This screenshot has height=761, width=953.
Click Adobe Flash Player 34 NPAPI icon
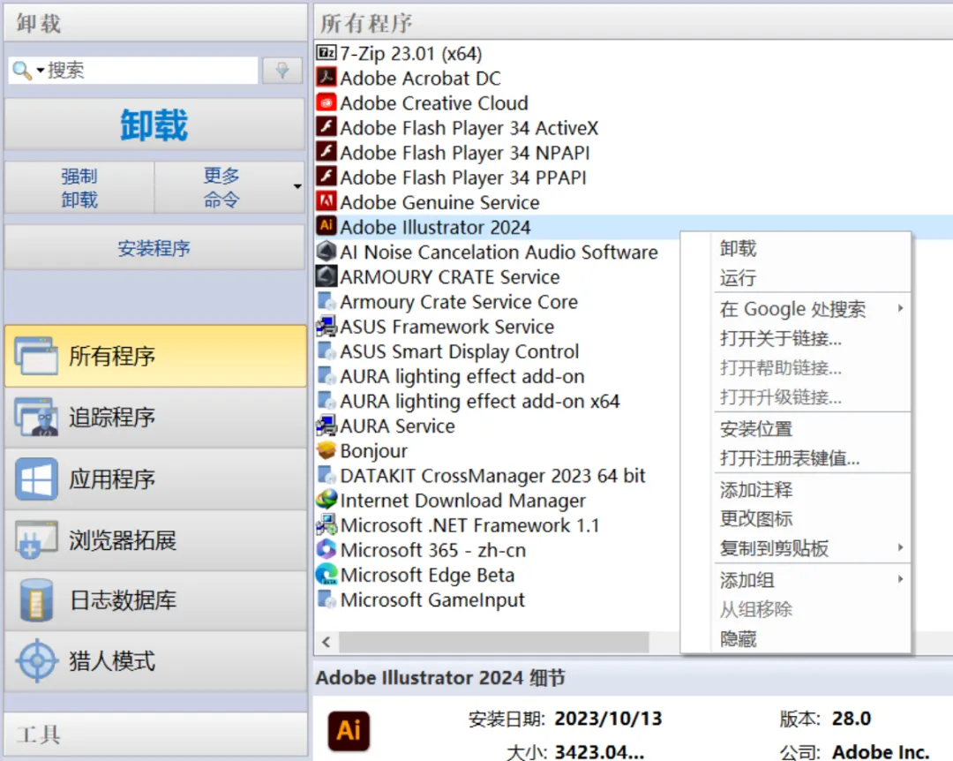click(x=326, y=152)
